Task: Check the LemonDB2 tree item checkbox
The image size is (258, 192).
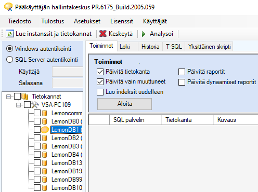Action: pyautogui.click(x=37, y=138)
